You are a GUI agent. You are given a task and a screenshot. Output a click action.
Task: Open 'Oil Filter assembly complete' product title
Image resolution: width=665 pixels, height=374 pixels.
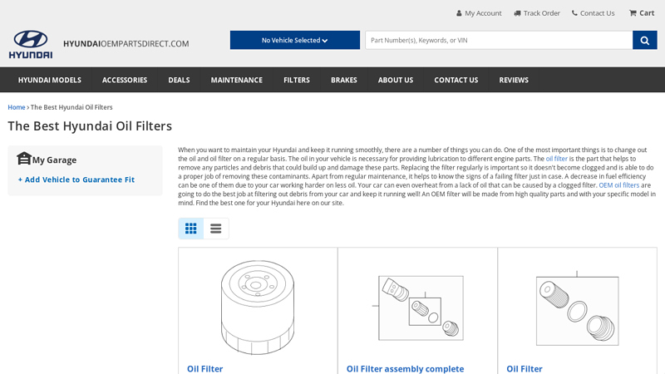pyautogui.click(x=405, y=369)
